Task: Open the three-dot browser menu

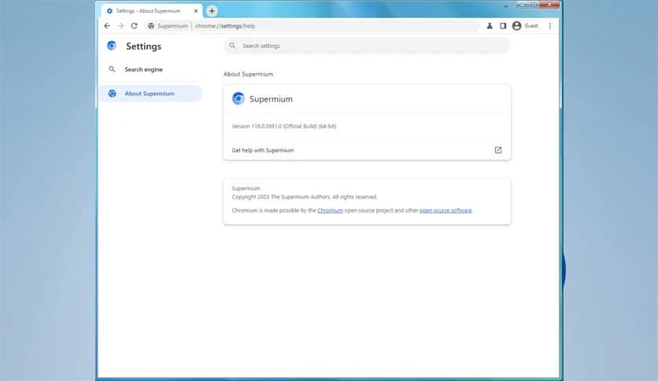Action: [549, 26]
